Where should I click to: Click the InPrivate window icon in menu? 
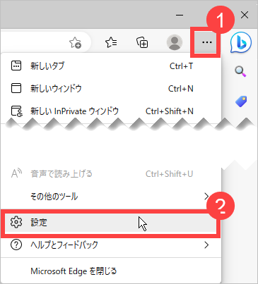click(x=17, y=111)
